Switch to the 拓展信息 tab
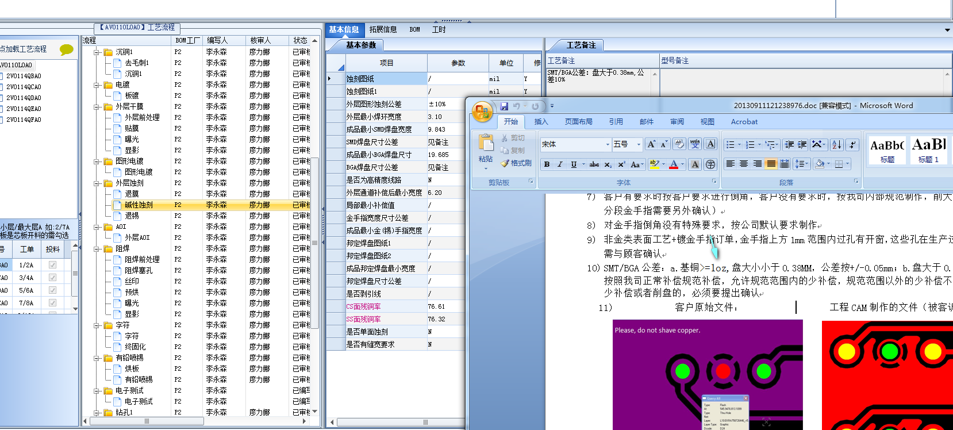 [383, 29]
